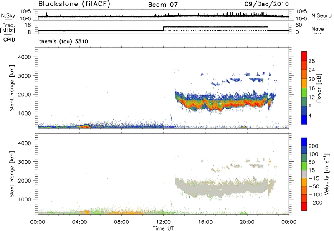The image size is (334, 231).
Task: Click the frequency step-up line in frequency panel
Action: click(x=163, y=29)
